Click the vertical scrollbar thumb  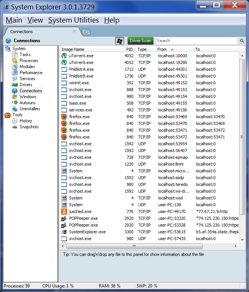242,137
